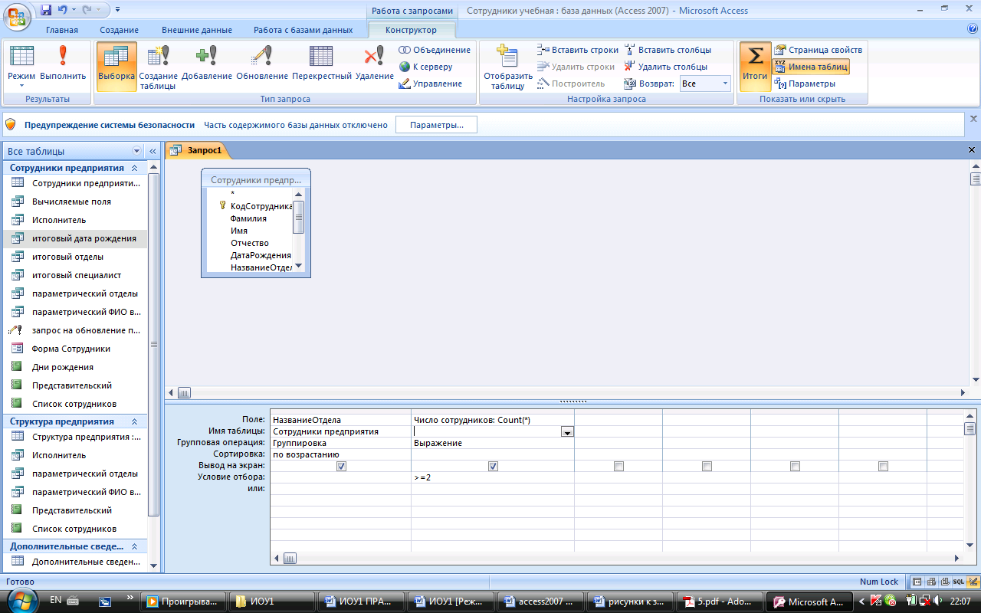Switch to Главная ribbon tab
Viewport: 981px width, 613px height.
click(x=62, y=30)
